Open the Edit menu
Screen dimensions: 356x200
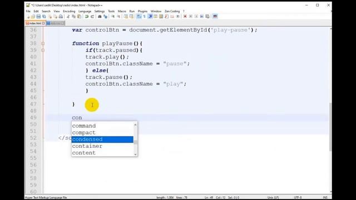coord(36,11)
